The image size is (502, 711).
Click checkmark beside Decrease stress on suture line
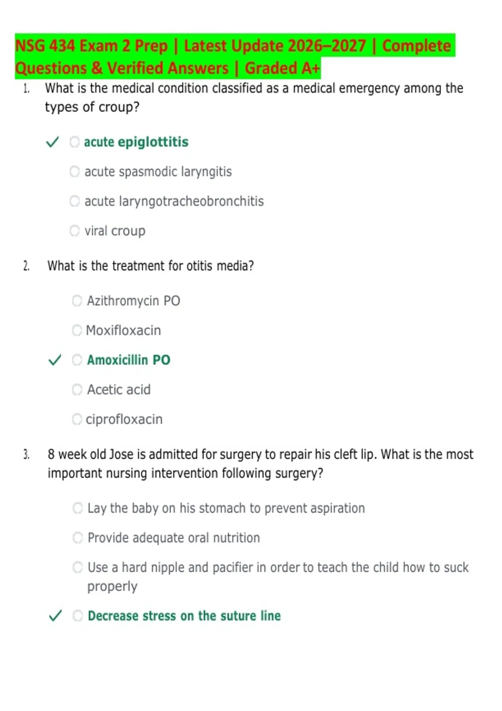click(x=56, y=616)
